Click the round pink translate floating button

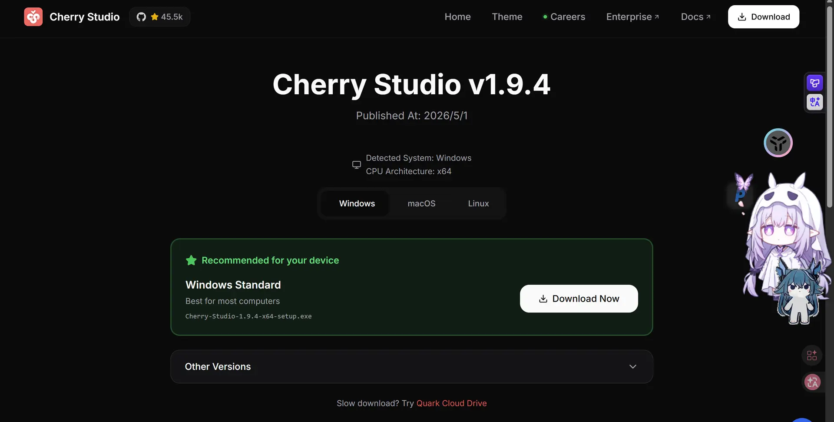pos(812,382)
